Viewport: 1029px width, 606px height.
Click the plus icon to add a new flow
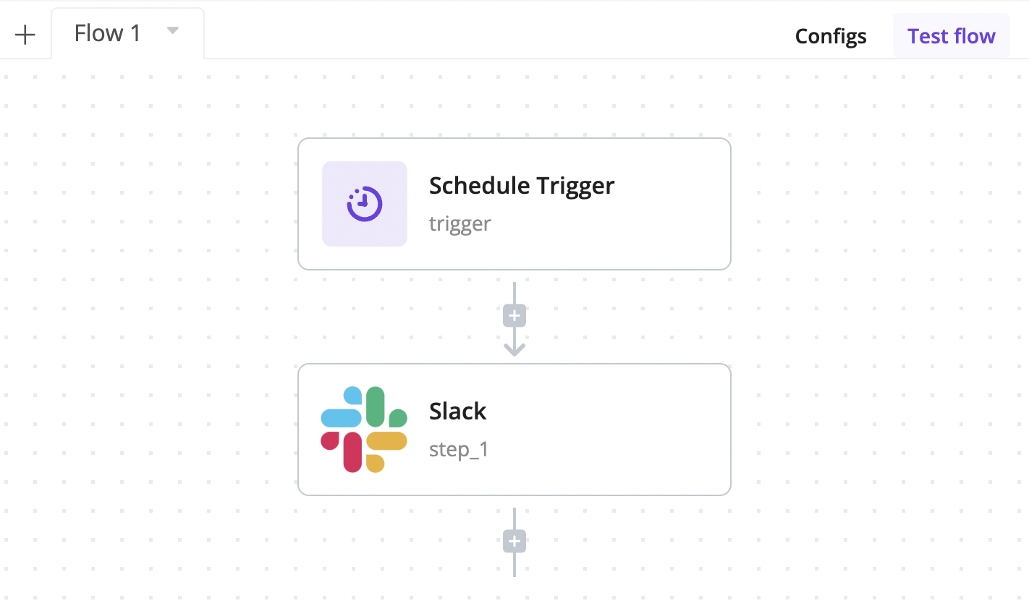click(25, 35)
